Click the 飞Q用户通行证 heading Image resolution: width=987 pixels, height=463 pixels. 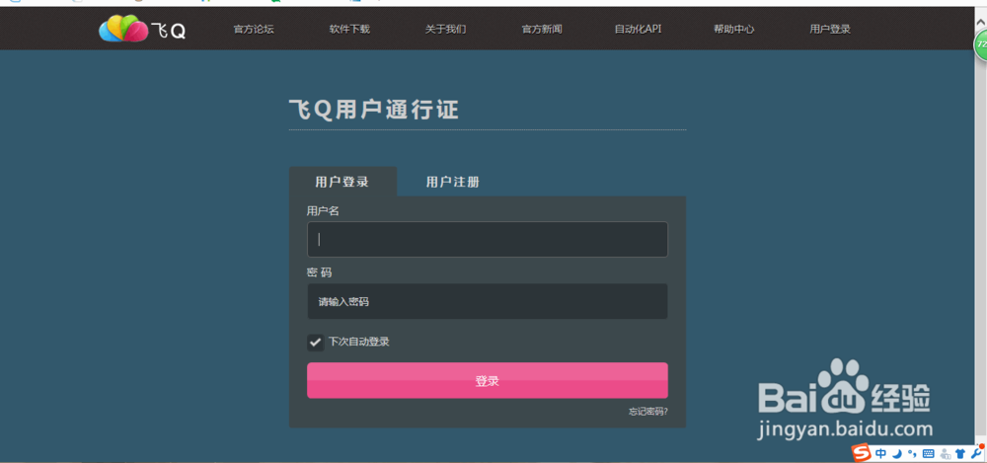coord(374,111)
